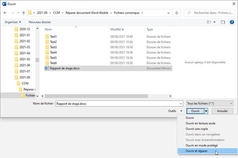Choose Ouvrir from dropdown menu
Screen dimensions: 238x158
[207, 118]
